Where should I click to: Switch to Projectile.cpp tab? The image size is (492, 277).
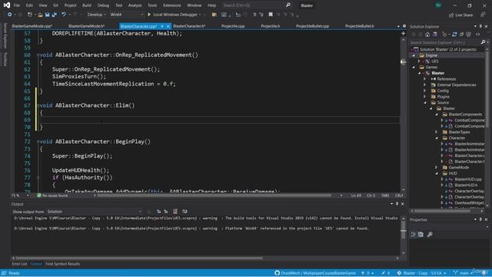click(x=233, y=26)
